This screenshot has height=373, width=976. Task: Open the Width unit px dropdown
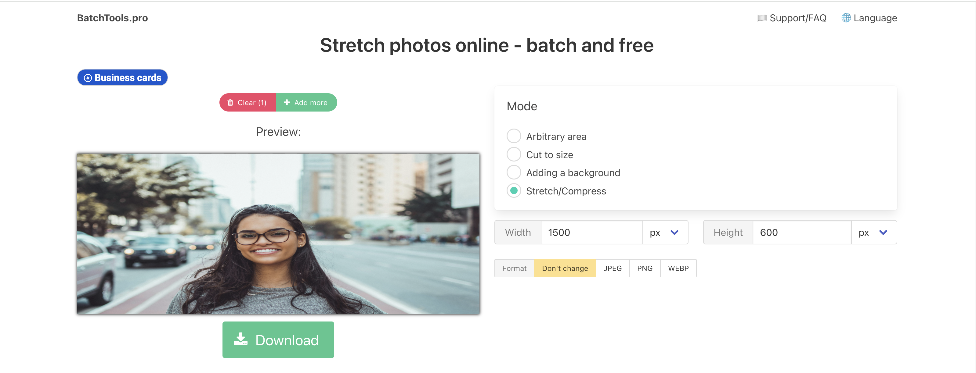665,232
